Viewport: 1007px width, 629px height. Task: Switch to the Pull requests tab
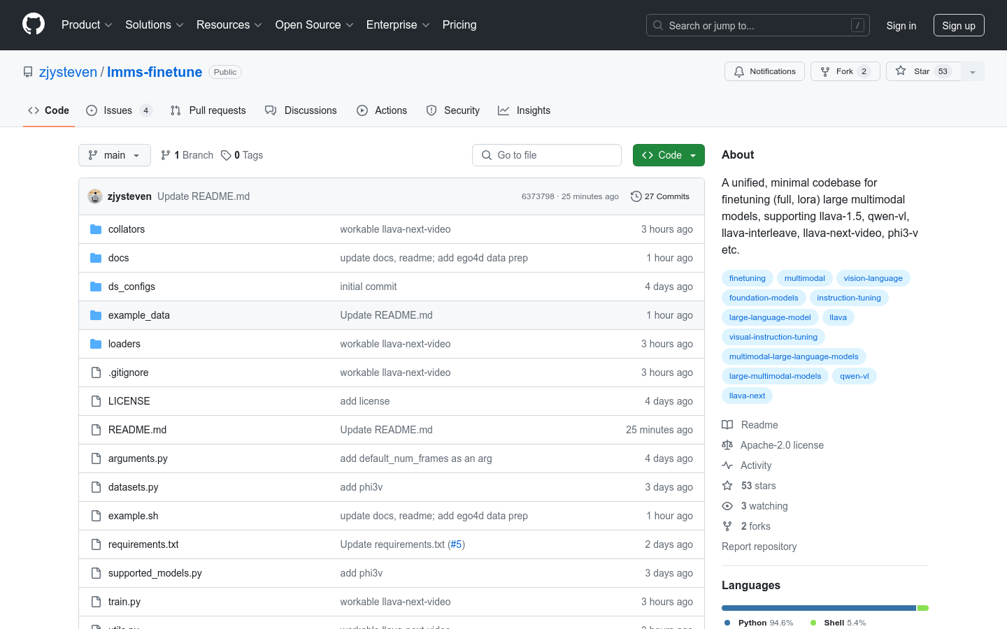coord(208,110)
